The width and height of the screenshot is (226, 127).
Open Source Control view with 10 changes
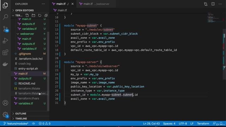click(5, 29)
